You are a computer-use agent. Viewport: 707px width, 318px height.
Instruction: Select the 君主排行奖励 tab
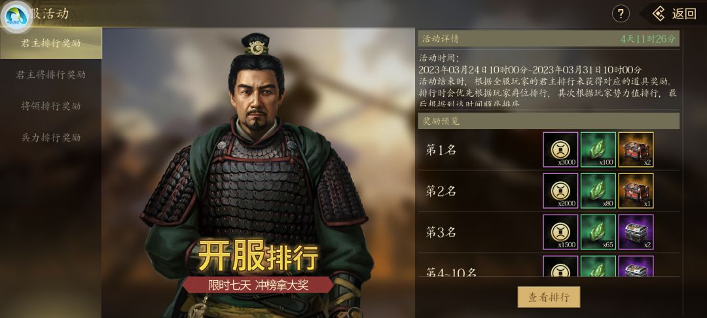tap(50, 43)
